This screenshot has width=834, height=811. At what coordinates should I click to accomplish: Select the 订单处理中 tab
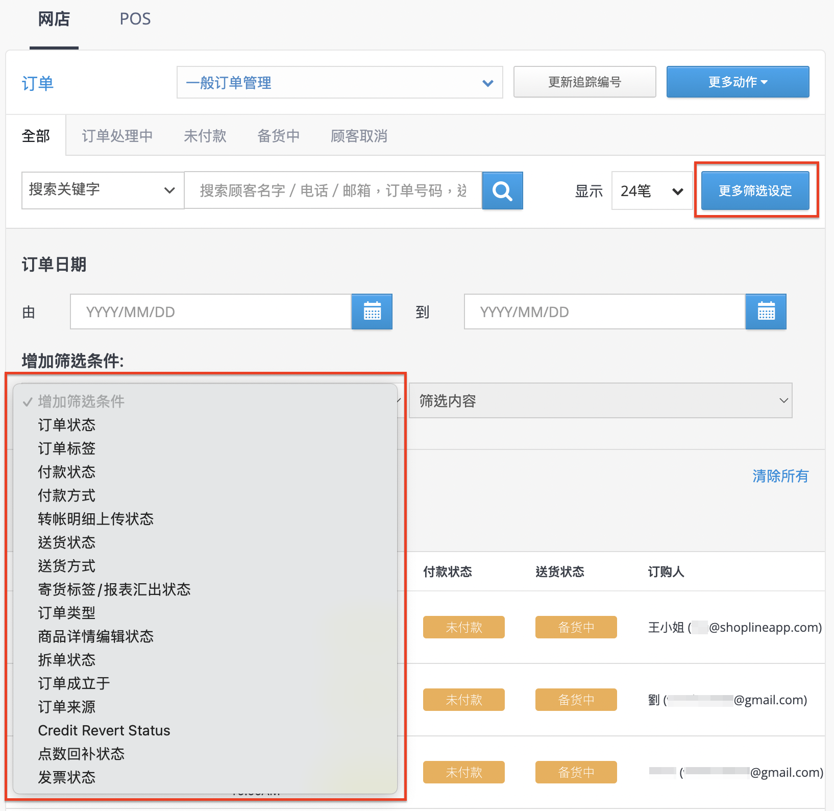pos(117,136)
